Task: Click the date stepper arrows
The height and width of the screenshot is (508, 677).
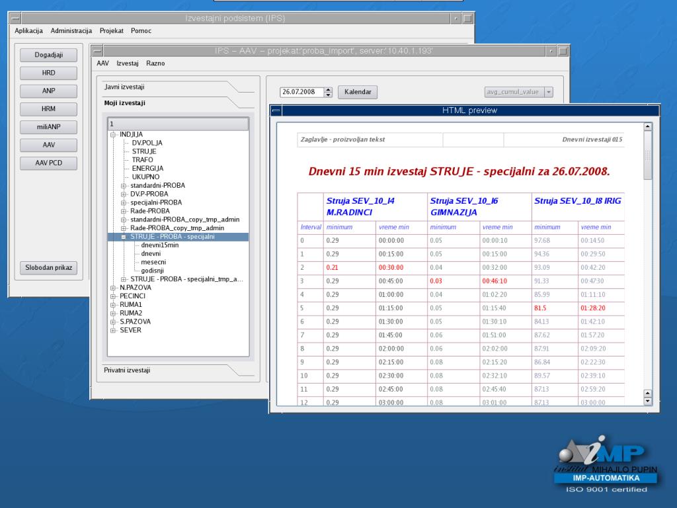Action: coord(329,92)
